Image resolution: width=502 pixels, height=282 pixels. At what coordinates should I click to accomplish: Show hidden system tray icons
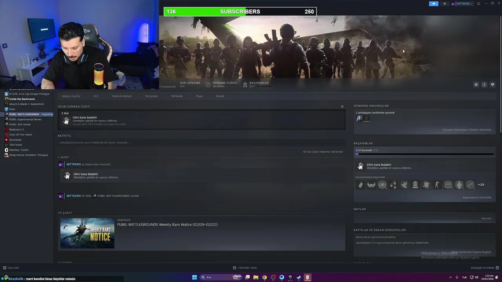pos(450,277)
